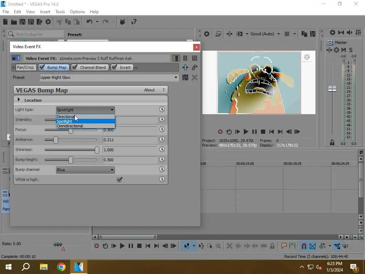Screen dimensions: 365x274
Task: Click the Bump height value field 0.500
Action: click(x=130, y=160)
